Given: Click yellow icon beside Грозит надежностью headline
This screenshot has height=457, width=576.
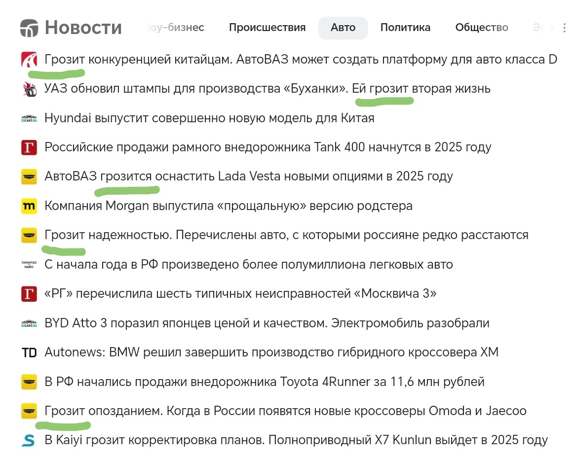Looking at the screenshot, I should click(29, 235).
